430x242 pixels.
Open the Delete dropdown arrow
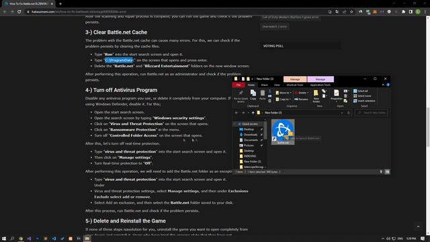coord(308,93)
